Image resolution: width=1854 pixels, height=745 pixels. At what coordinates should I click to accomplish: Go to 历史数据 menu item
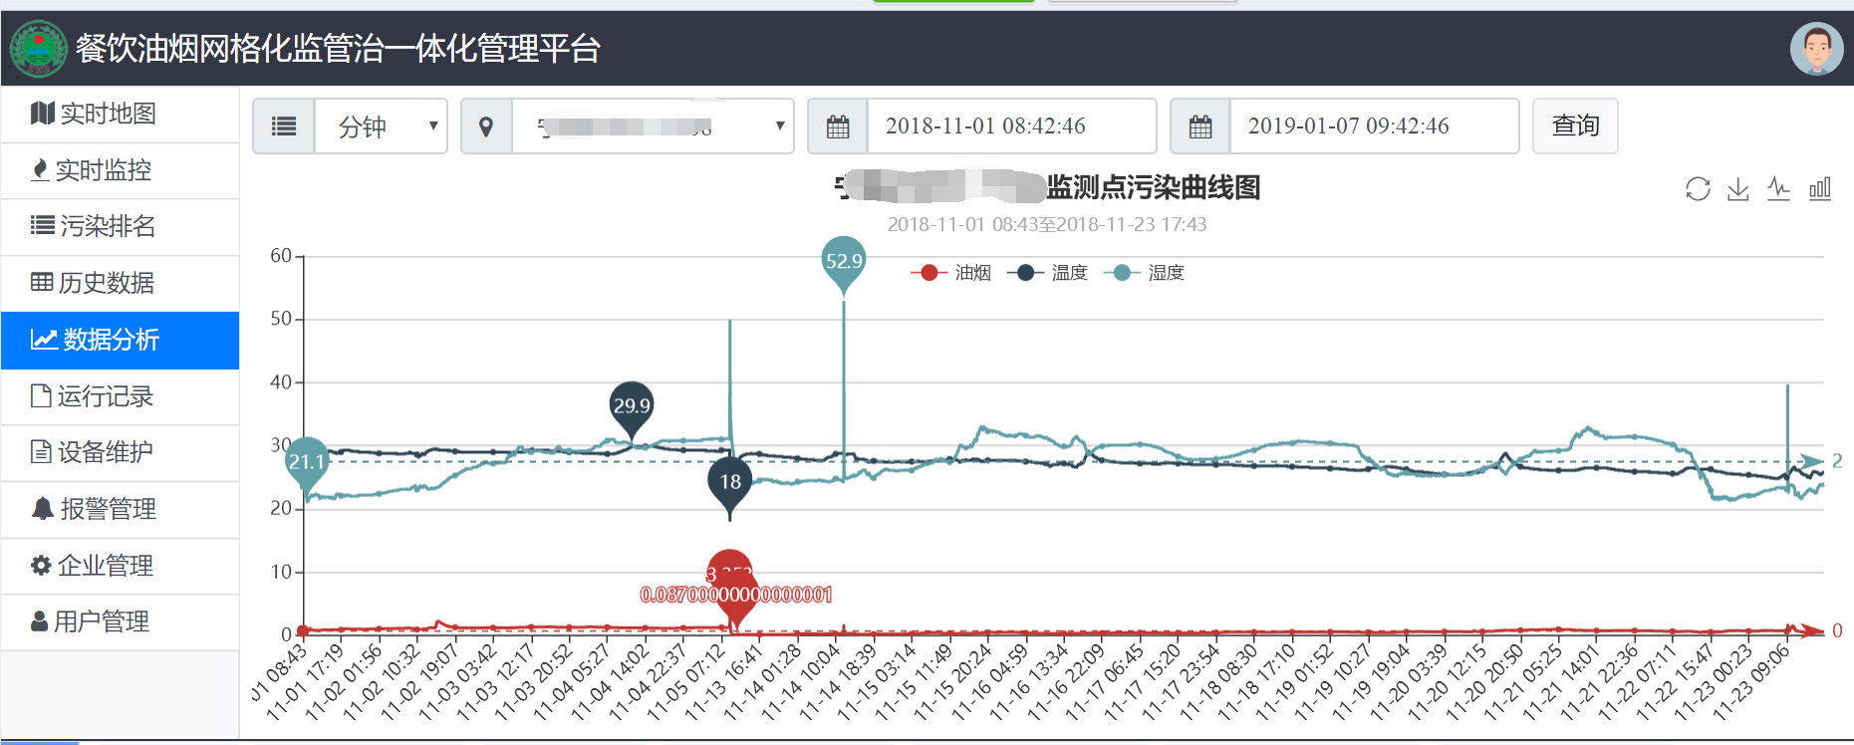[x=120, y=283]
